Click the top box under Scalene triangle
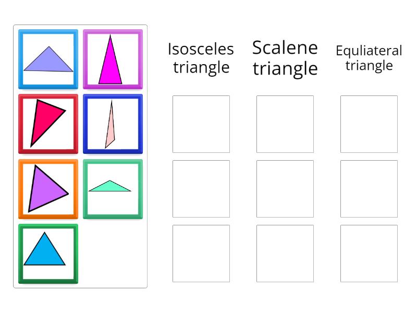Image resolution: width=417 pixels, height=313 pixels. tap(285, 124)
